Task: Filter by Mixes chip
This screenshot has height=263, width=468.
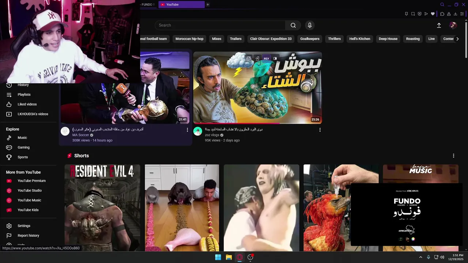Action: pos(216,39)
